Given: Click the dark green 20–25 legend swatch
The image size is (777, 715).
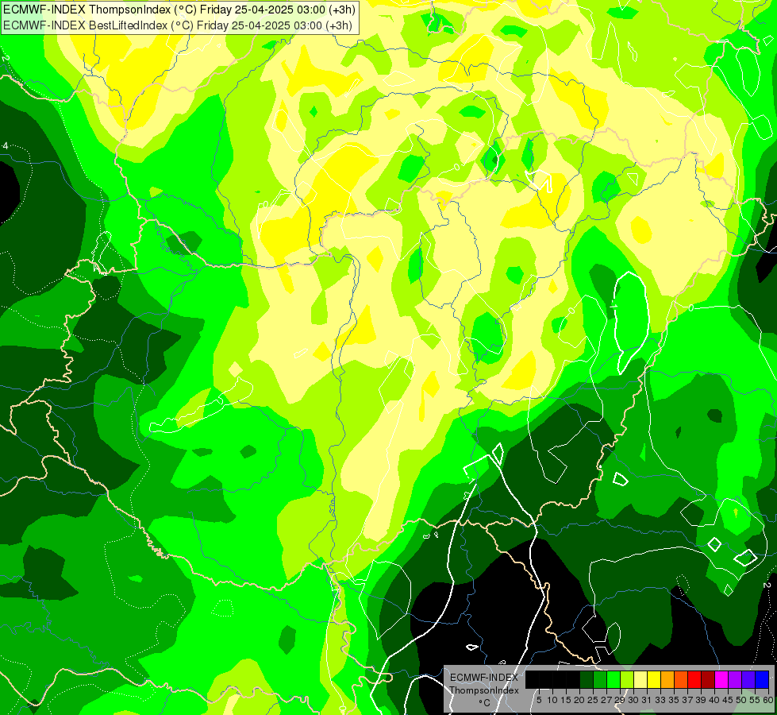Looking at the screenshot, I should pos(587,680).
